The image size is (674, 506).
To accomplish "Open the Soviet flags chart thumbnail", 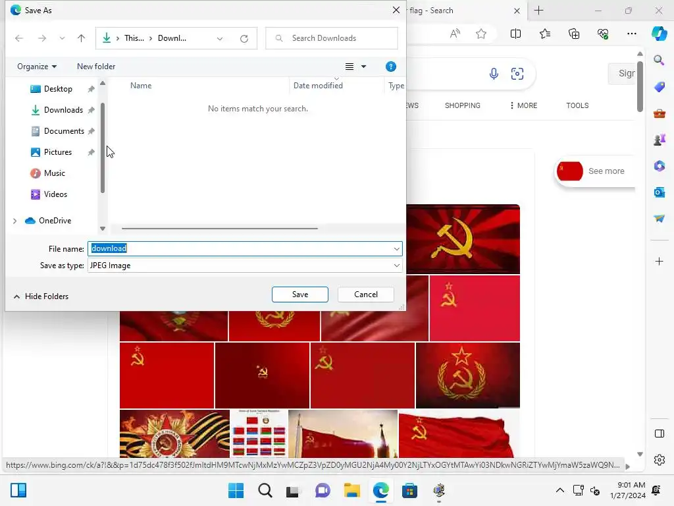I will (x=259, y=434).
